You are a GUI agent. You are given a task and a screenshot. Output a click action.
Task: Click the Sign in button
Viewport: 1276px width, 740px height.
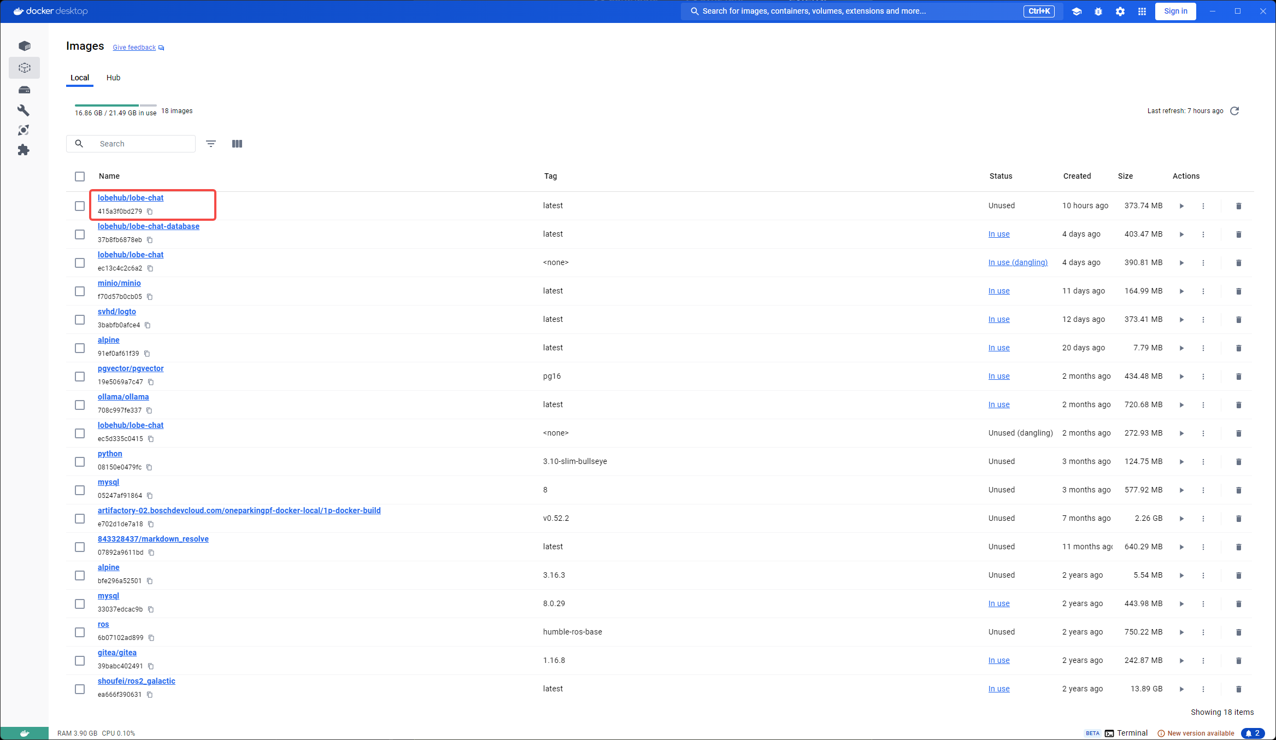coord(1175,11)
